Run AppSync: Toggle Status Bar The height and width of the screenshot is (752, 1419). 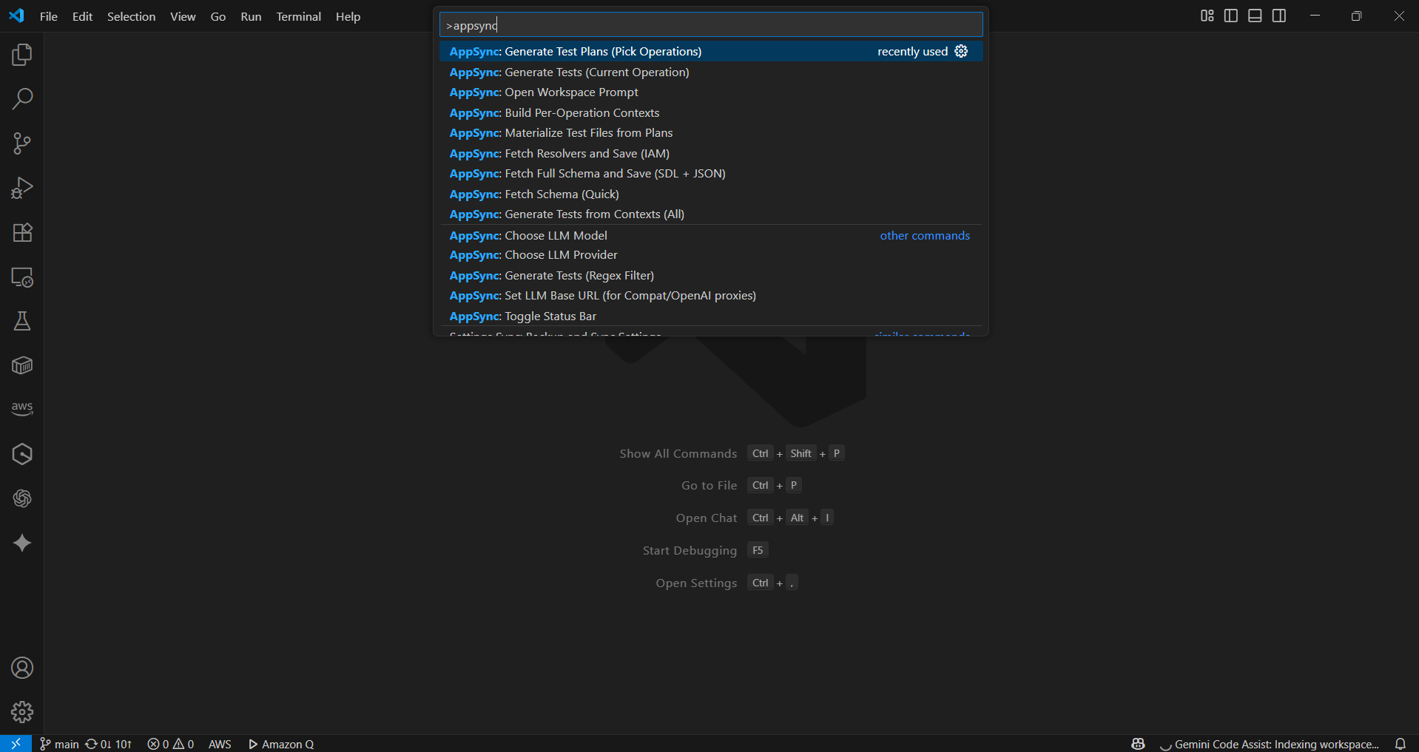[x=711, y=316]
